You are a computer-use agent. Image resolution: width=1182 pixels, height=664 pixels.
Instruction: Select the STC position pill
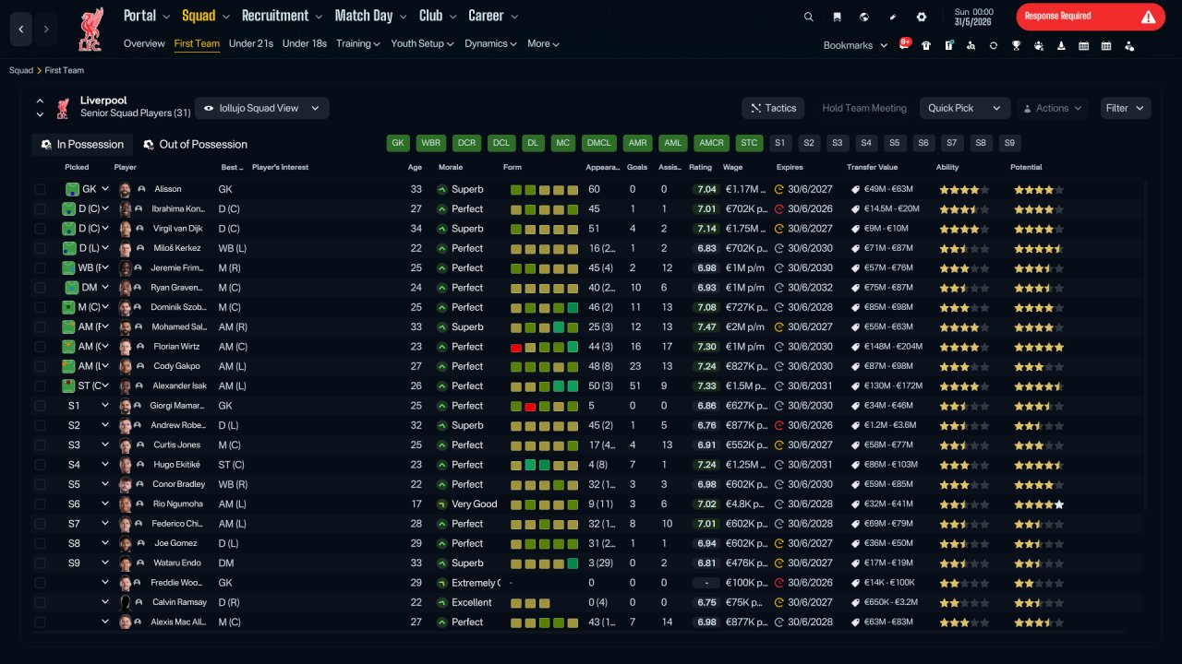pos(748,143)
